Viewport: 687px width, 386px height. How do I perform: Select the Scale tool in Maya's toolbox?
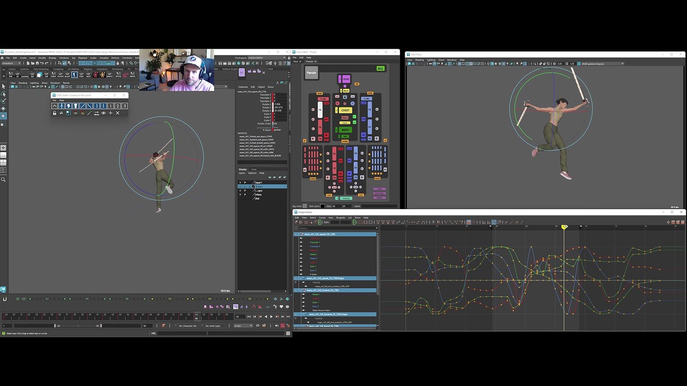[3, 123]
